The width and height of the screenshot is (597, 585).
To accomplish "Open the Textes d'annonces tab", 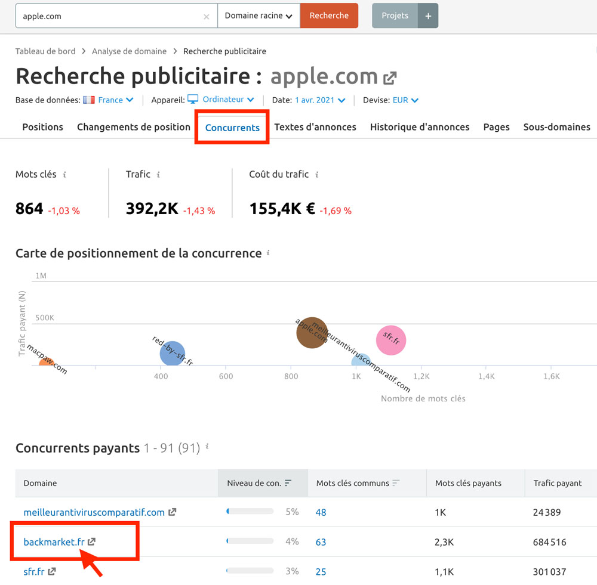I will 315,127.
